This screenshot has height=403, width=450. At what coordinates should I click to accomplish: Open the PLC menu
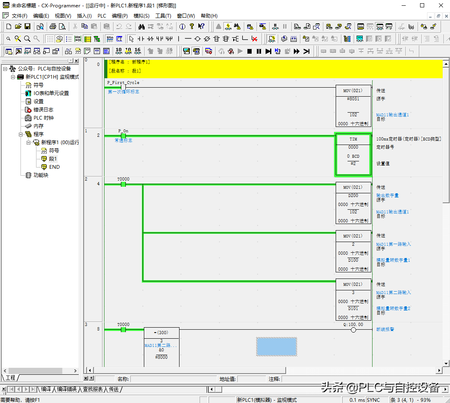coord(102,16)
